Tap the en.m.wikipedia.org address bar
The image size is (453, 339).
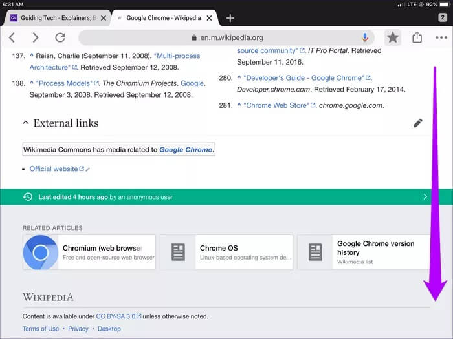(226, 37)
